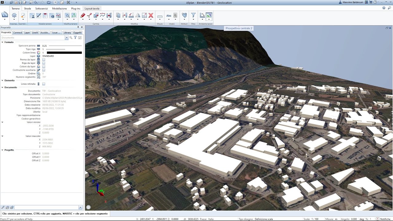This screenshot has height=221, width=393.
Task: Click the Scambio import/export icon
Action: pyautogui.click(x=23, y=15)
